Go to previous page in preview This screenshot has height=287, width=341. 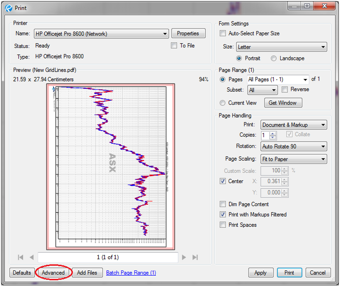tap(31, 257)
